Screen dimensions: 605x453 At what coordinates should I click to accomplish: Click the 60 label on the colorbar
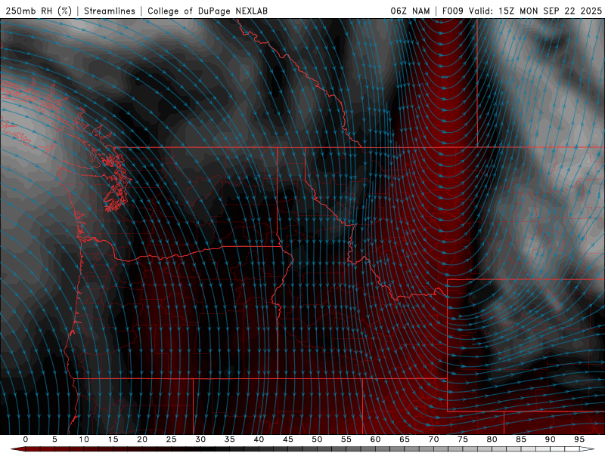coord(375,439)
